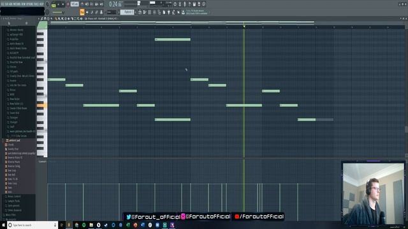Click the playhead marker on the timeline
This screenshot has width=408, height=229.
click(244, 27)
